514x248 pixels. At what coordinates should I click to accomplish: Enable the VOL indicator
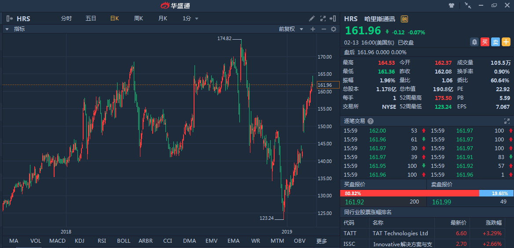[x=36, y=241]
